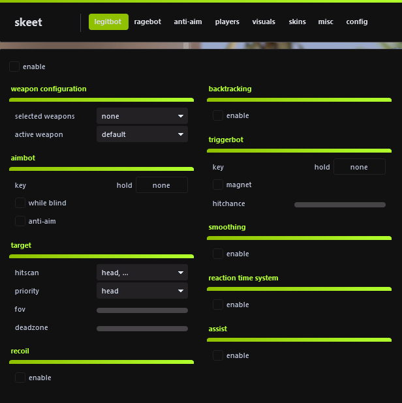Click the selected weapons label

(45, 116)
